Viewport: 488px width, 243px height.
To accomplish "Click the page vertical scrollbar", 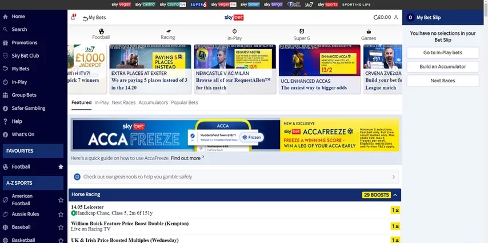I will 486,9.
